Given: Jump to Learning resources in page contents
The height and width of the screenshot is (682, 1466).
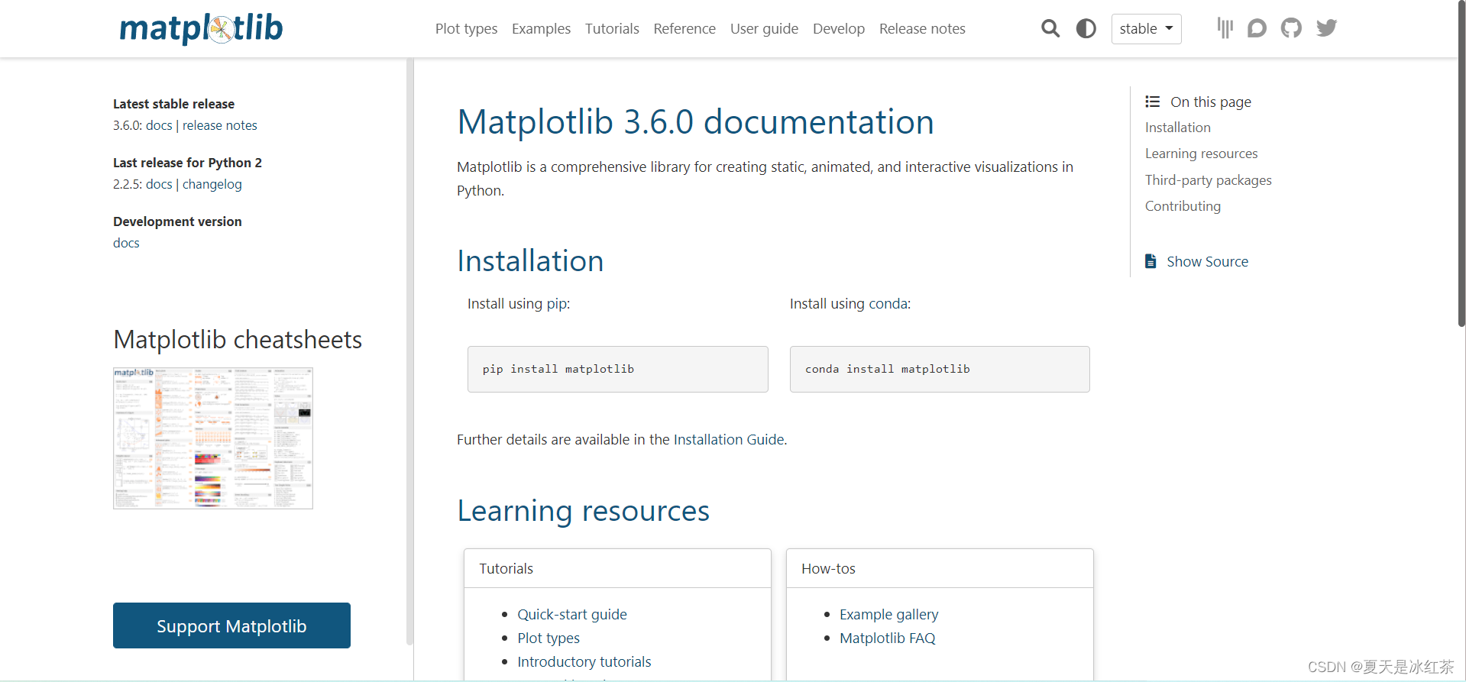Looking at the screenshot, I should pyautogui.click(x=1201, y=154).
